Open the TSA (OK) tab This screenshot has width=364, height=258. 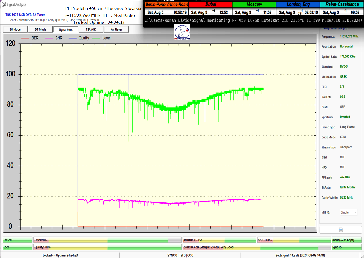pyautogui.click(x=91, y=29)
